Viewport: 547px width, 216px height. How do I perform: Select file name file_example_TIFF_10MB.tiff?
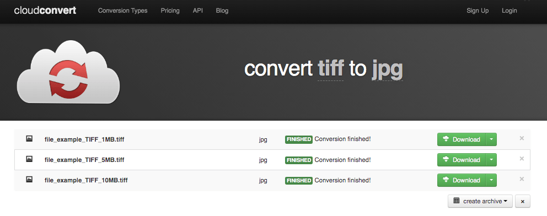86,181
